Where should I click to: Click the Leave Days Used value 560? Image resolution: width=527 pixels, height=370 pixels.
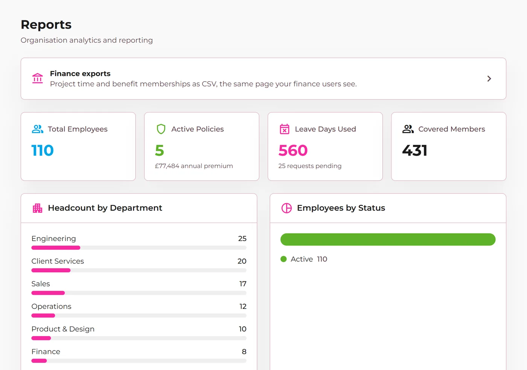point(293,150)
